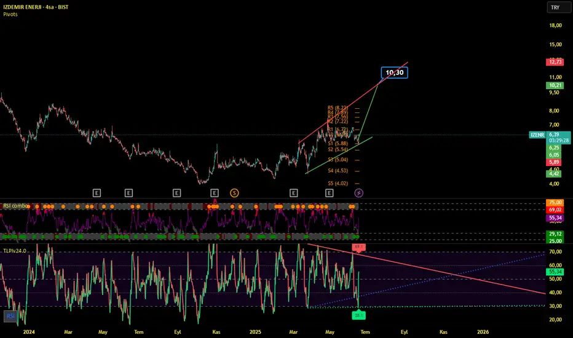Open earnings marker E above Mar 2025
The width and height of the screenshot is (573, 338).
tap(293, 193)
